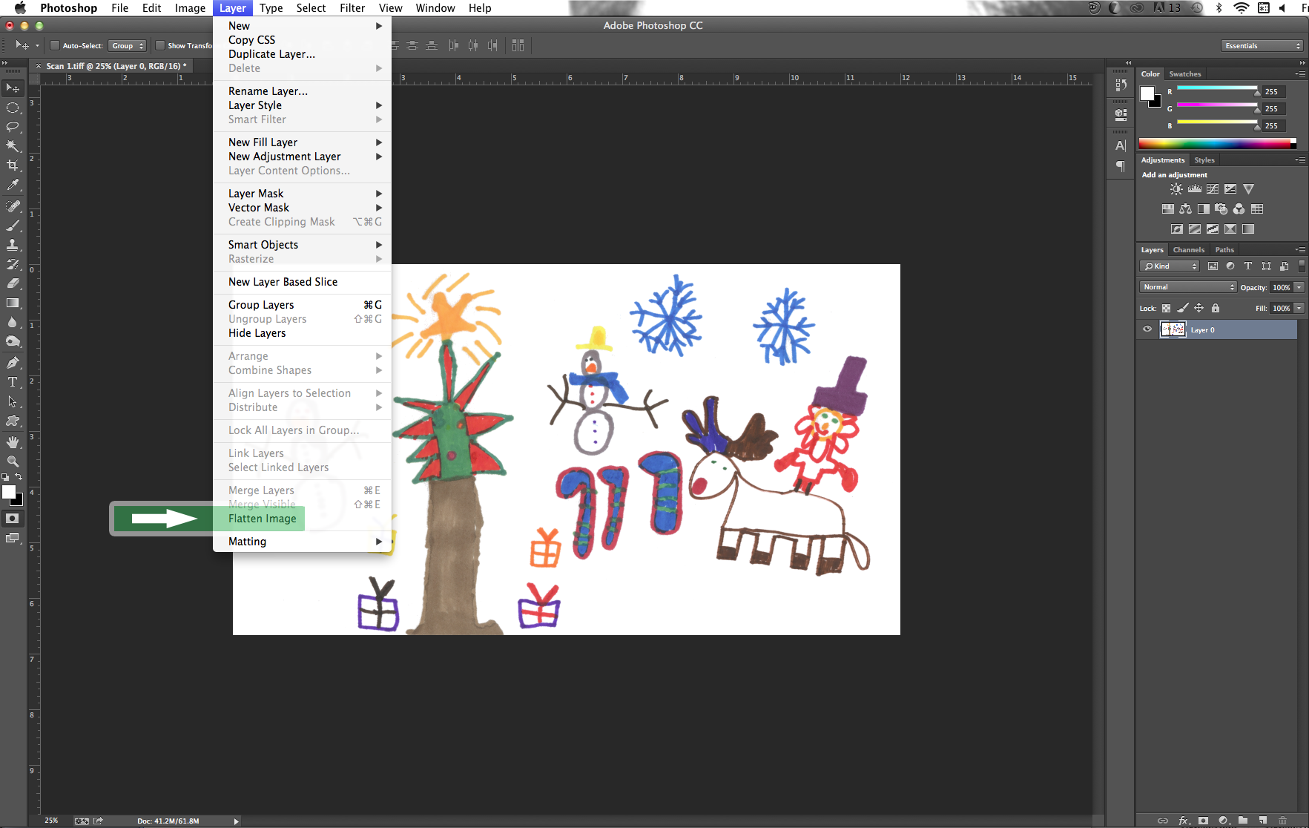Screen dimensions: 1309x828
Task: Select the Blur tool
Action: point(13,322)
